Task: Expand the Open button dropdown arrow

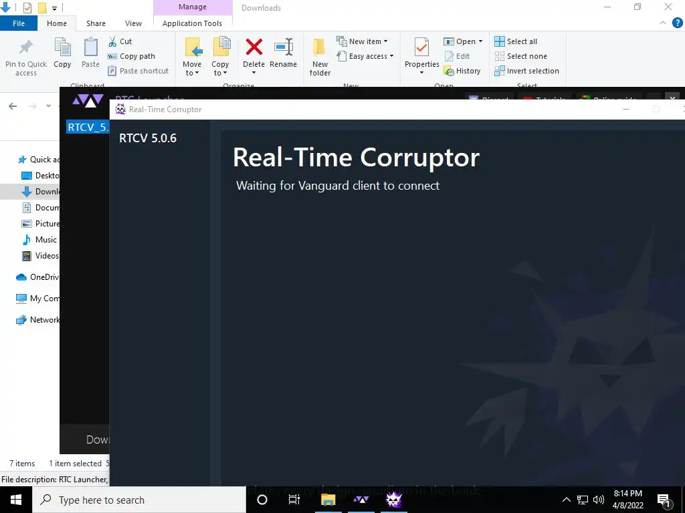Action: pos(480,41)
